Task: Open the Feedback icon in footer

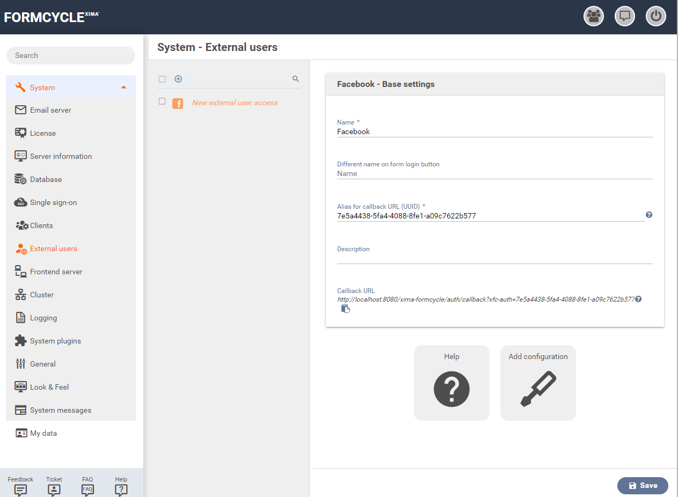Action: coord(20,489)
